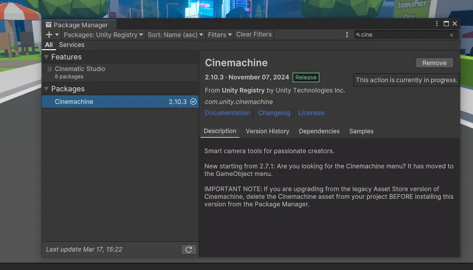Open the Packages: Unity Registry dropdown
This screenshot has height=270, width=473.
(x=103, y=35)
